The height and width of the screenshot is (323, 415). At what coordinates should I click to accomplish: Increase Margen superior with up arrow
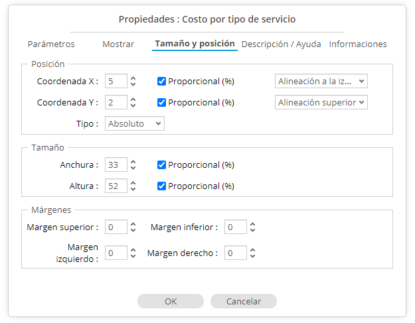tap(133, 224)
